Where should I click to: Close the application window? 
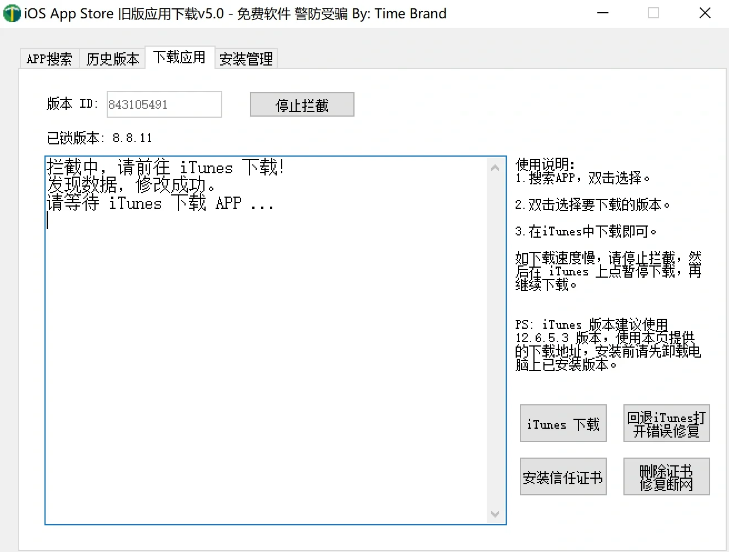point(705,13)
